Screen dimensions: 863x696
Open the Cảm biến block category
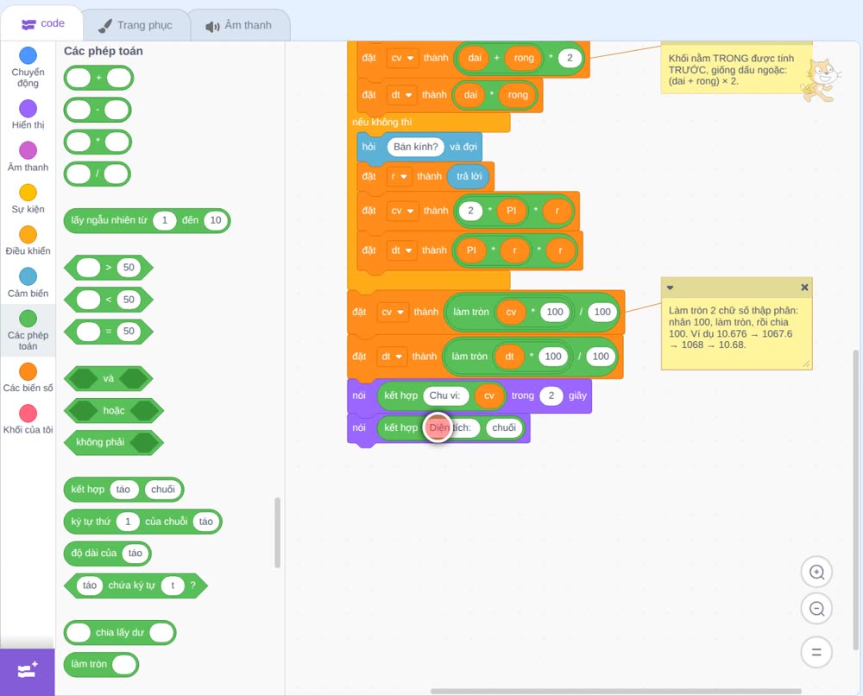(x=28, y=282)
